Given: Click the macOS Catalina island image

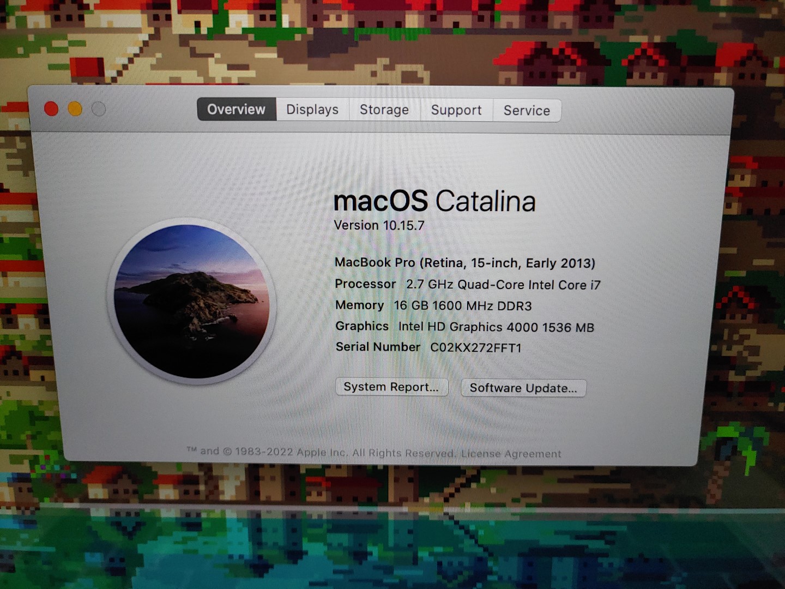Looking at the screenshot, I should (192, 302).
